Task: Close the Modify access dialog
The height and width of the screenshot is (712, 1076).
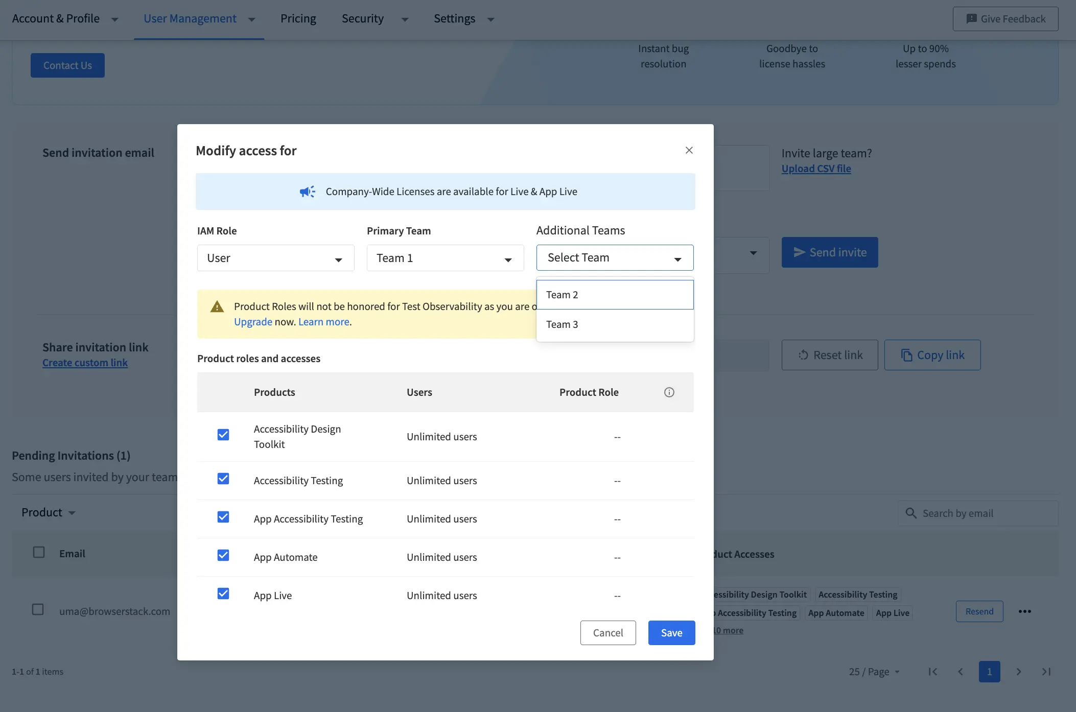Action: point(689,150)
